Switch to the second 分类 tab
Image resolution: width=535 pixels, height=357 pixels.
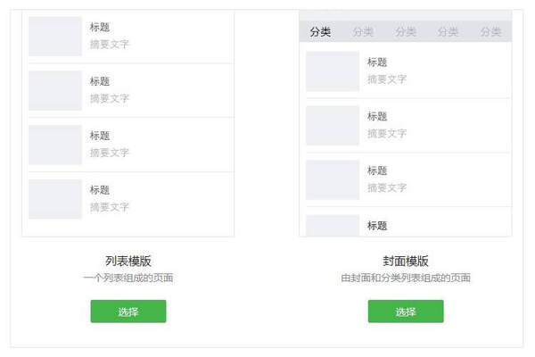point(363,32)
